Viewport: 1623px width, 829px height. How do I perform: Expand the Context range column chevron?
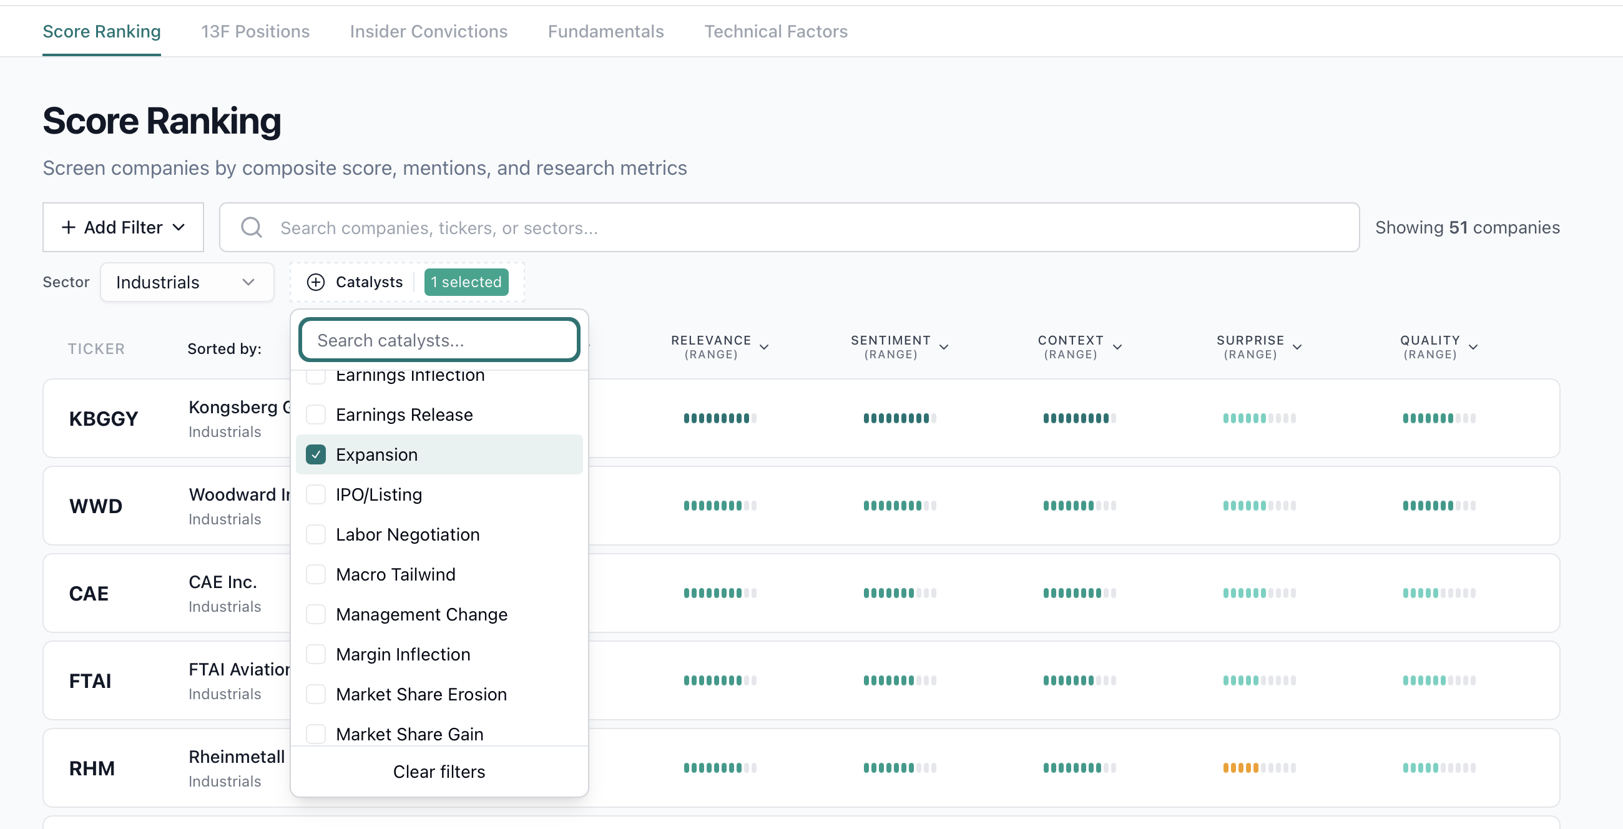[1117, 347]
